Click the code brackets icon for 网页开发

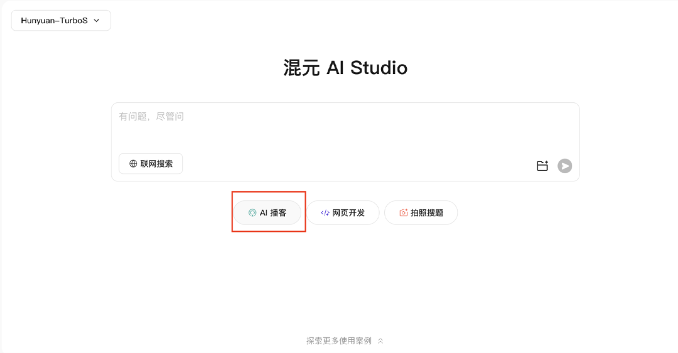[x=325, y=213]
